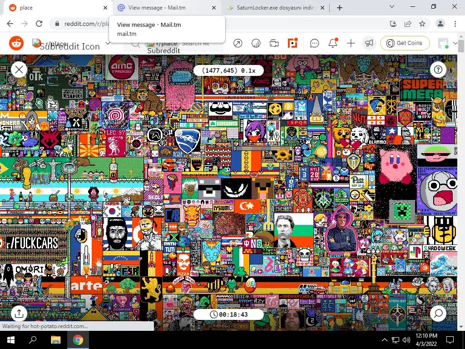Open the All bar-chart icon
The width and height of the screenshot is (465, 349).
pos(256,43)
